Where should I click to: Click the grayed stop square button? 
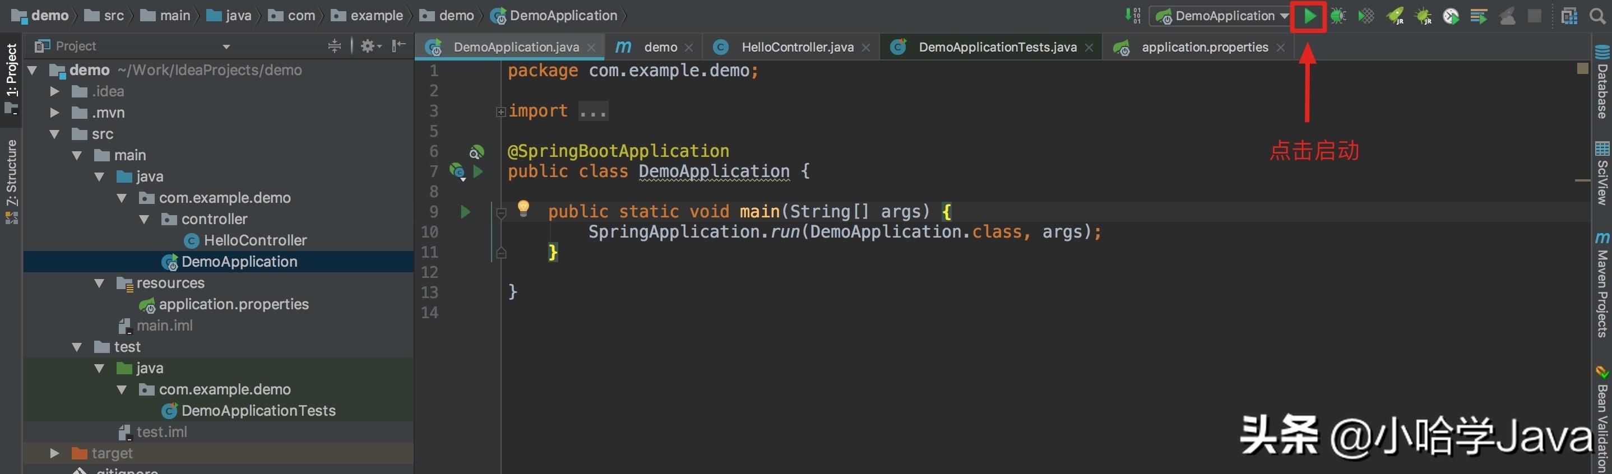click(1535, 16)
